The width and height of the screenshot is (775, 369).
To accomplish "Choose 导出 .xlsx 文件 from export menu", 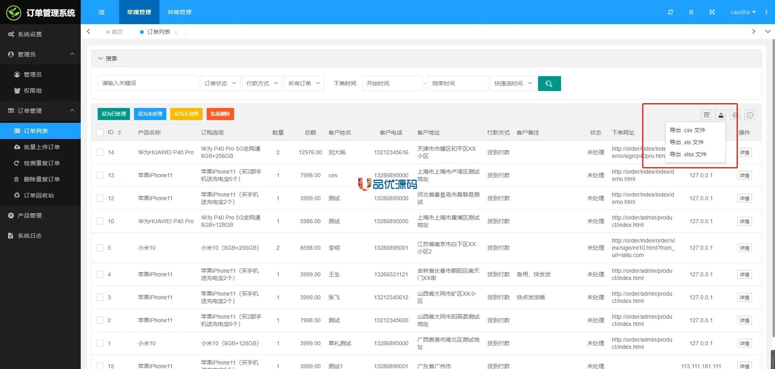I will coord(695,154).
